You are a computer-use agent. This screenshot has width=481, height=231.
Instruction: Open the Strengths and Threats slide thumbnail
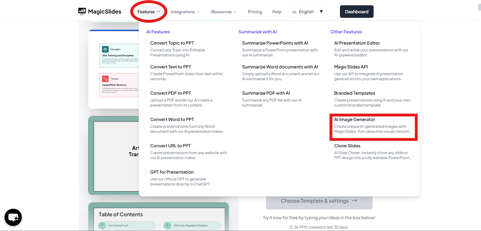point(114,69)
